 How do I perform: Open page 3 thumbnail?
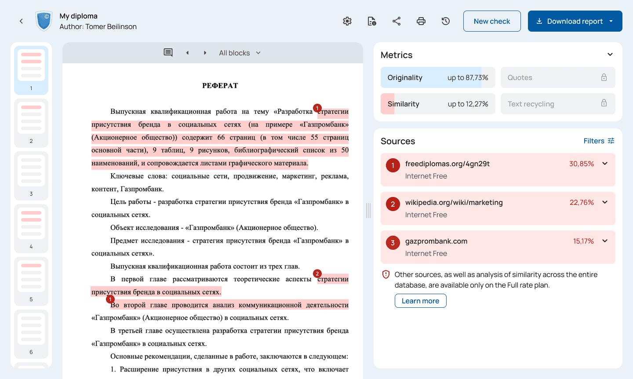[31, 176]
